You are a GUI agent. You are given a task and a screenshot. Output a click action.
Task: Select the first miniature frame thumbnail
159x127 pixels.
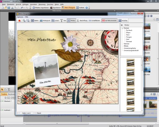tap(130, 63)
